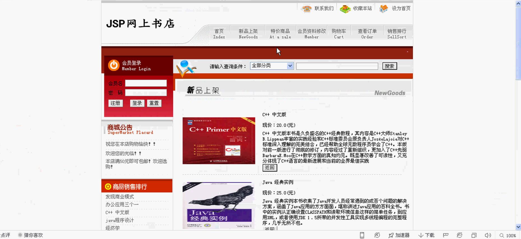Screen dimensions: 521x239
Task: Open 办公应用三个一 in sales ranking
Action: pos(122,204)
